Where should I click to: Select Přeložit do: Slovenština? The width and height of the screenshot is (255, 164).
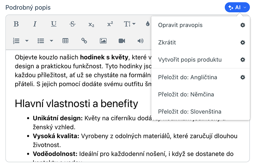pyautogui.click(x=200, y=112)
